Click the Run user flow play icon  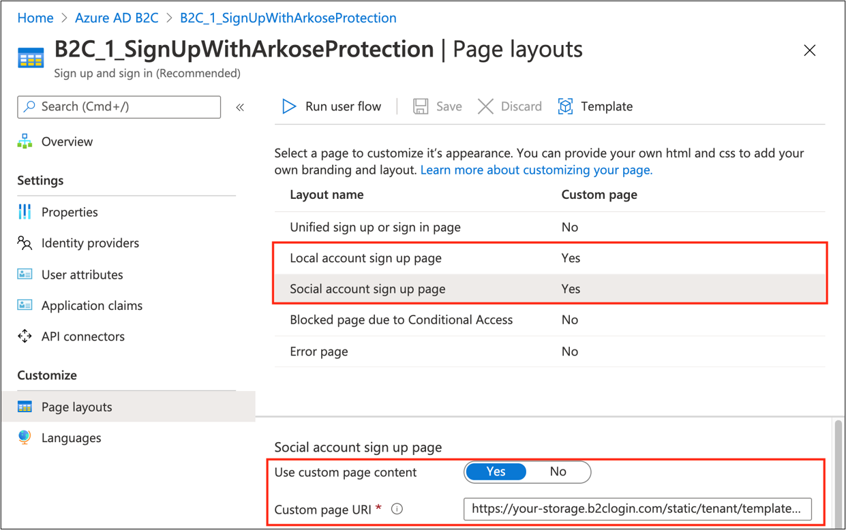(289, 106)
